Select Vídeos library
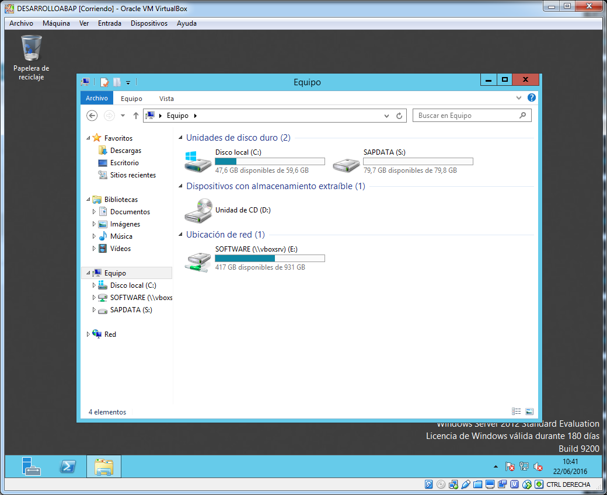This screenshot has width=607, height=495. 120,249
